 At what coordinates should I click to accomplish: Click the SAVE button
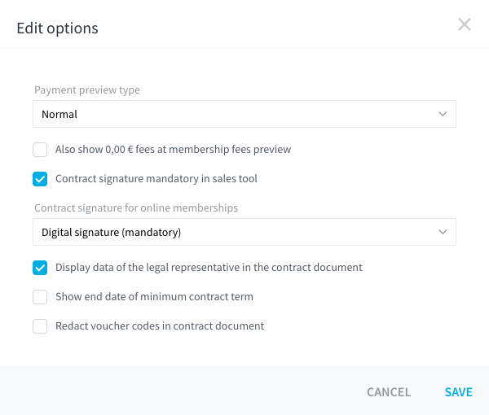pos(458,392)
